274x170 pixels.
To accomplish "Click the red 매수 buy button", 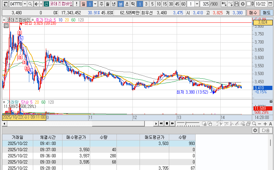I will [x=253, y=13].
